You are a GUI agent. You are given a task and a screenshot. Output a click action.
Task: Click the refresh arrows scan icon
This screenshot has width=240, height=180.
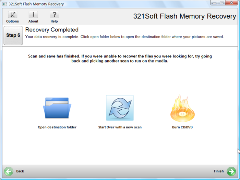[x=120, y=108]
